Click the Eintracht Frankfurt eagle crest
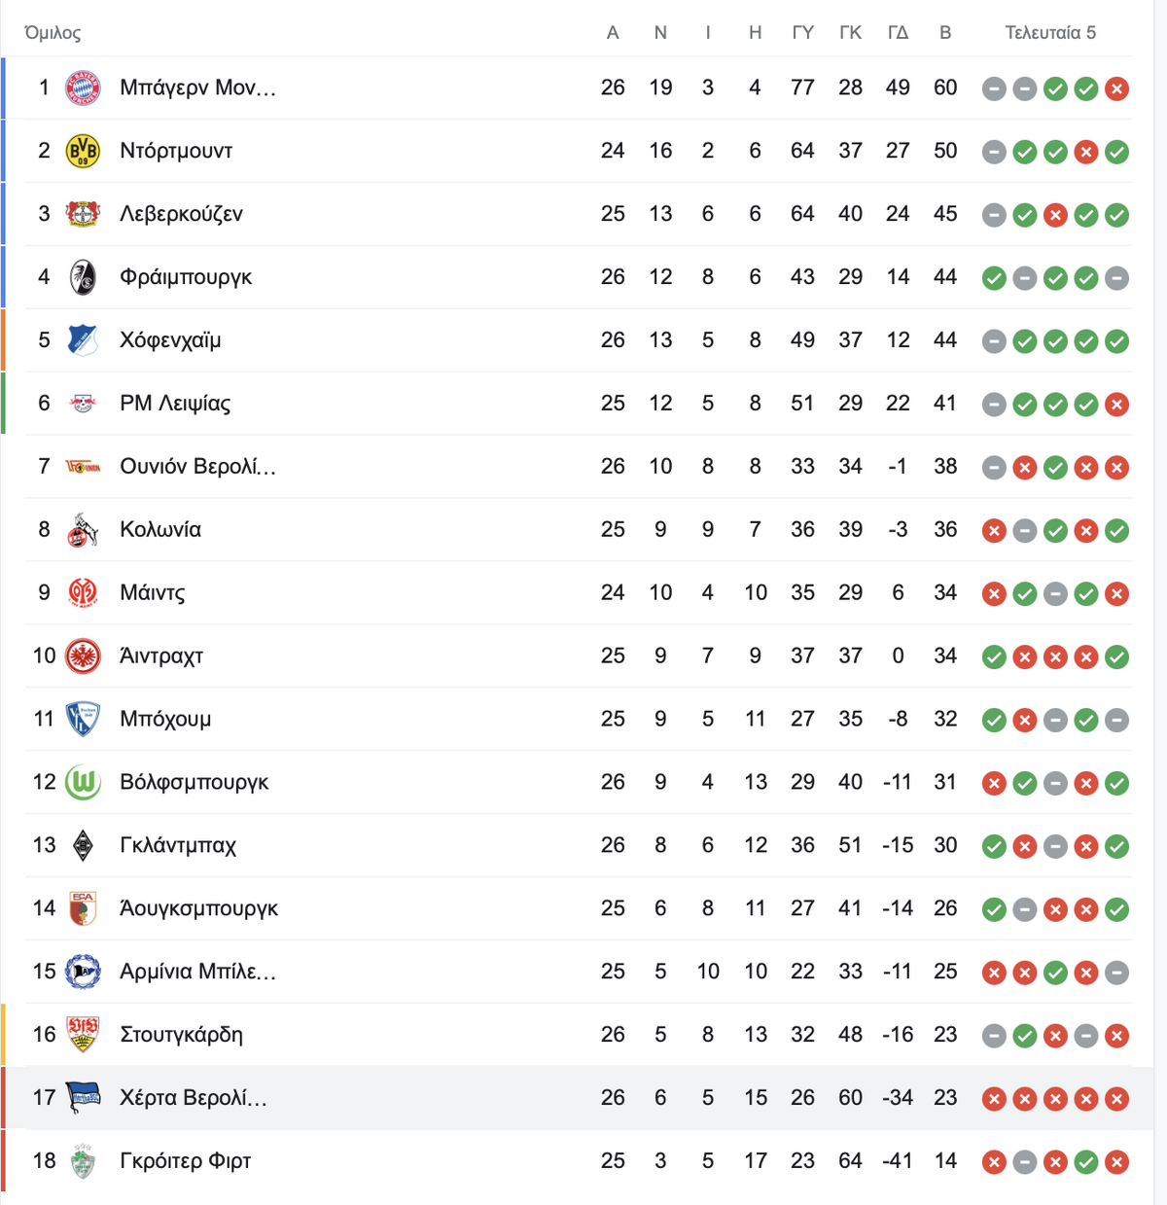The height and width of the screenshot is (1205, 1167). [x=83, y=656]
